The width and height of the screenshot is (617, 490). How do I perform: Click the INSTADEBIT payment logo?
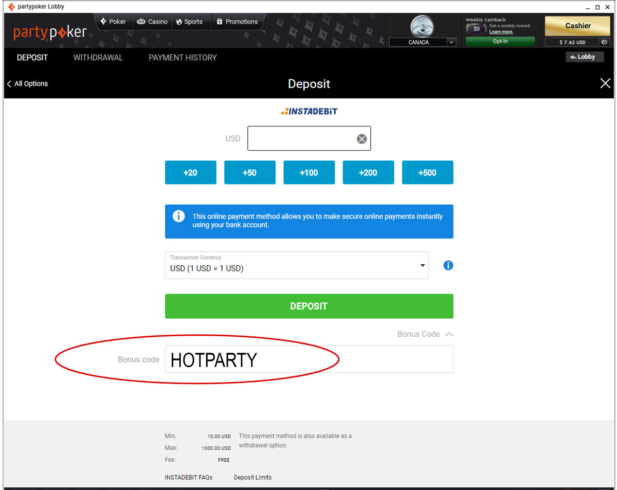pyautogui.click(x=309, y=111)
